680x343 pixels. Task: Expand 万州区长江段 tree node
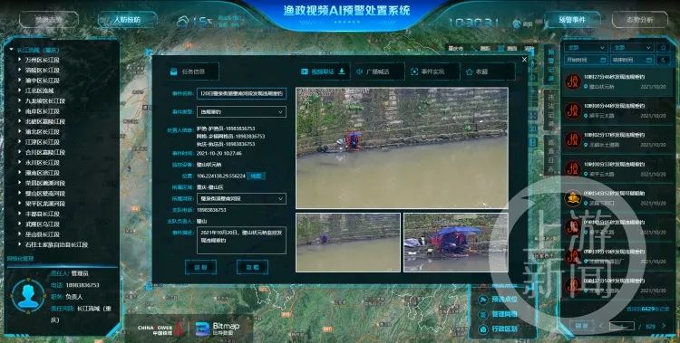(x=20, y=60)
